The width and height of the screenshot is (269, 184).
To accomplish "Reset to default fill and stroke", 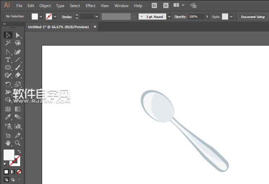I will coord(5,164).
